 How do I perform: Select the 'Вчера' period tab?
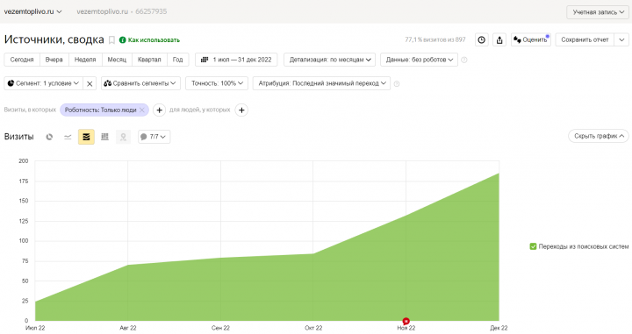coord(54,60)
